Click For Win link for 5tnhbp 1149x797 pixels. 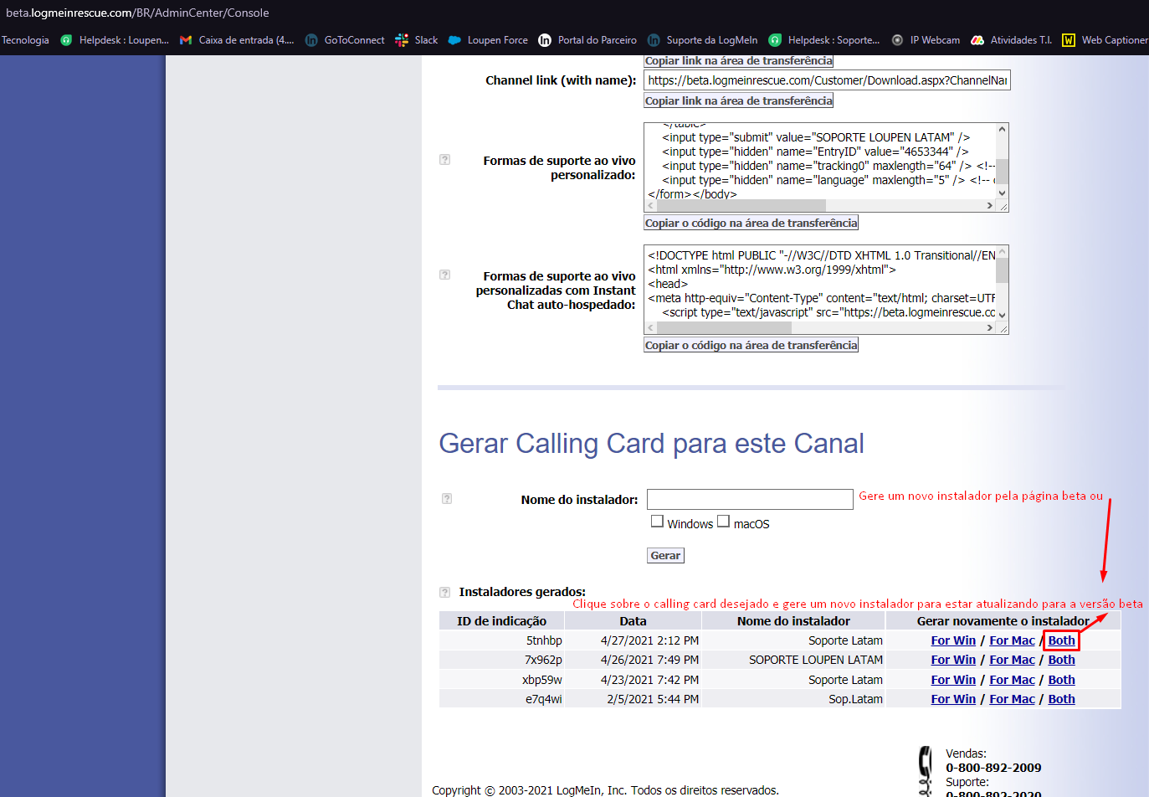953,641
